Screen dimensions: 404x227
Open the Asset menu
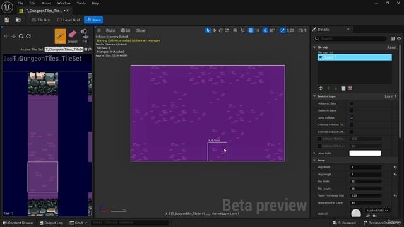[x=46, y=3]
